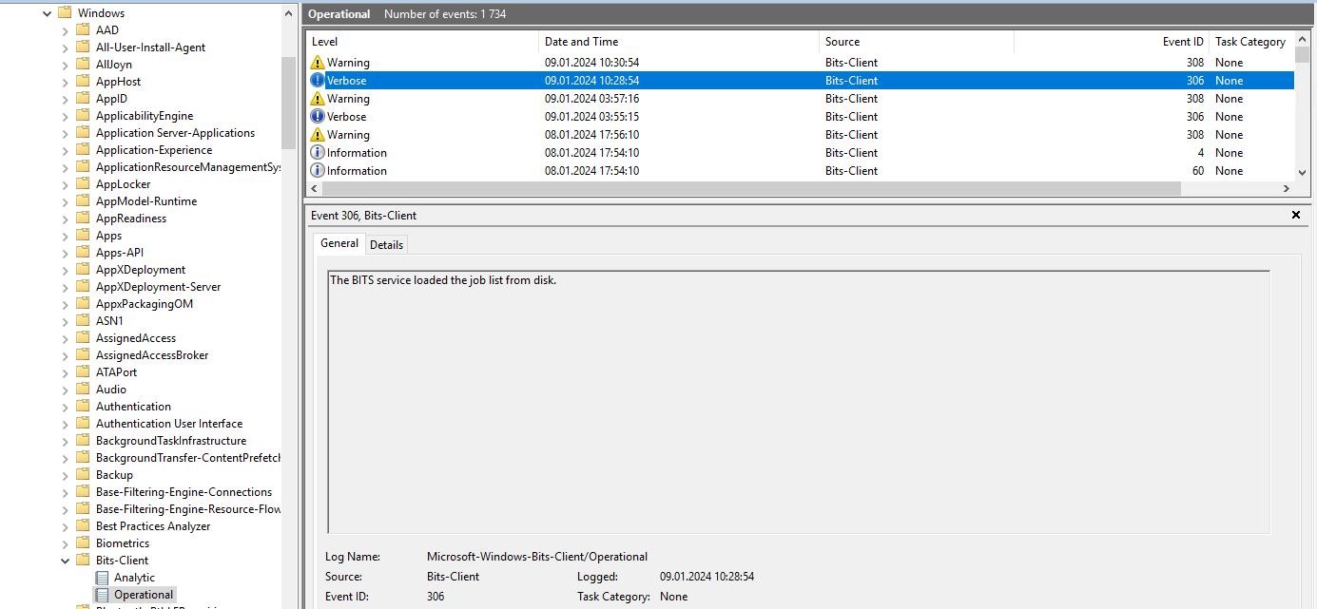Expand the AAD tree node
The image size is (1317, 609).
point(65,30)
